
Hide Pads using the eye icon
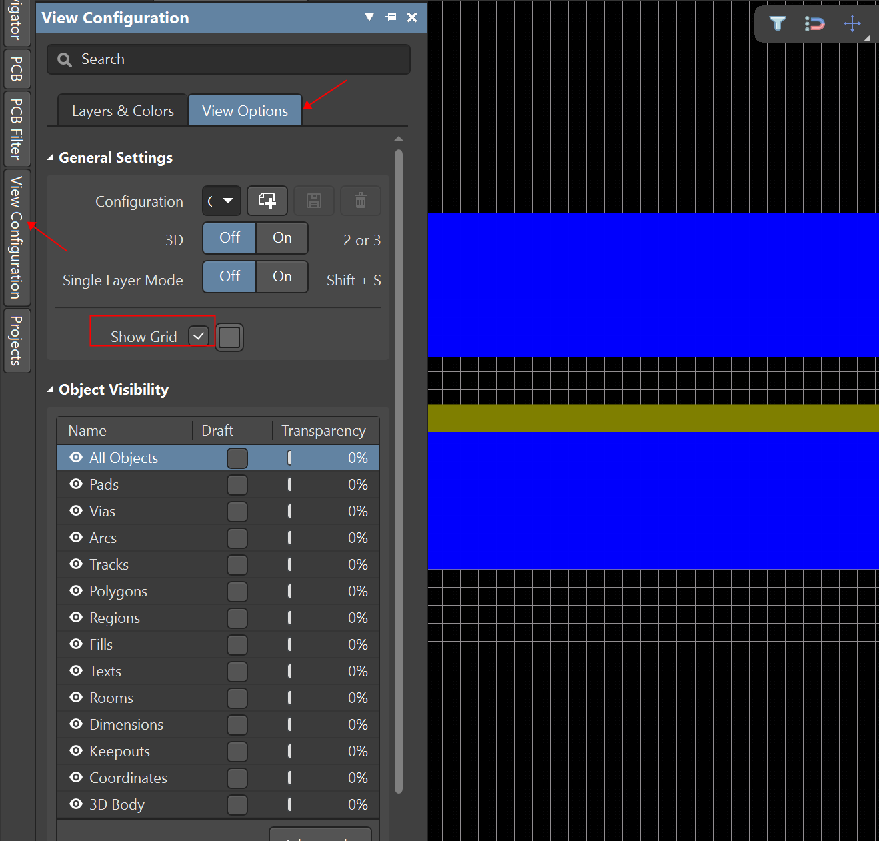tap(76, 484)
